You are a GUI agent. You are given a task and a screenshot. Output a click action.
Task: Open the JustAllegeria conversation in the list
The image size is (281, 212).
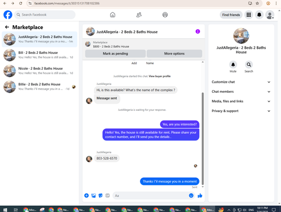(39, 39)
